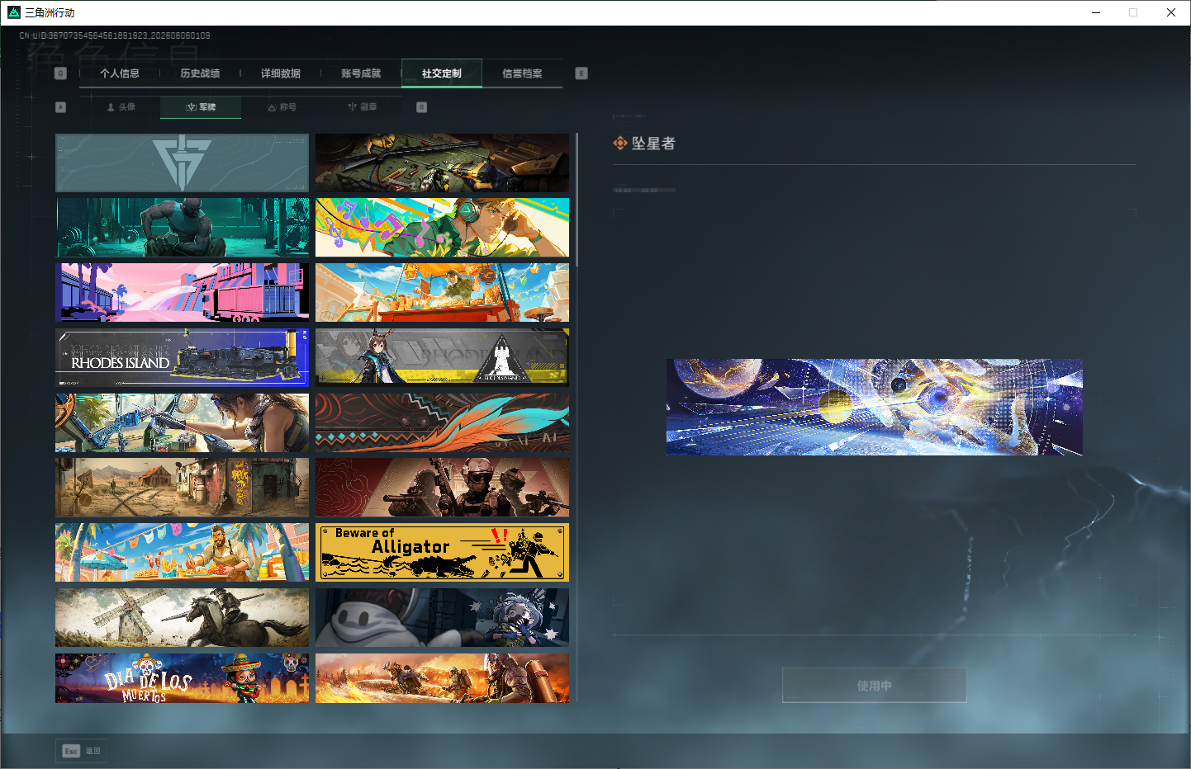
Task: Click the Q key previous-tab icon
Action: click(x=60, y=73)
